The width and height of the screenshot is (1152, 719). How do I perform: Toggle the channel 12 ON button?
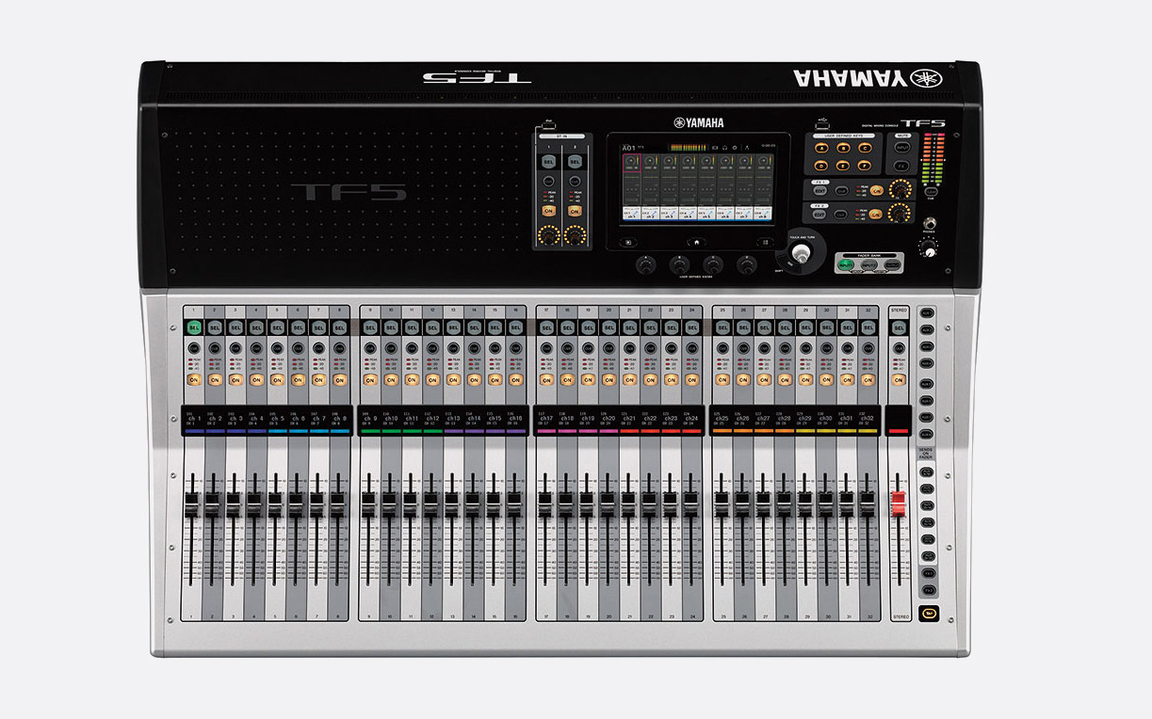click(x=431, y=380)
